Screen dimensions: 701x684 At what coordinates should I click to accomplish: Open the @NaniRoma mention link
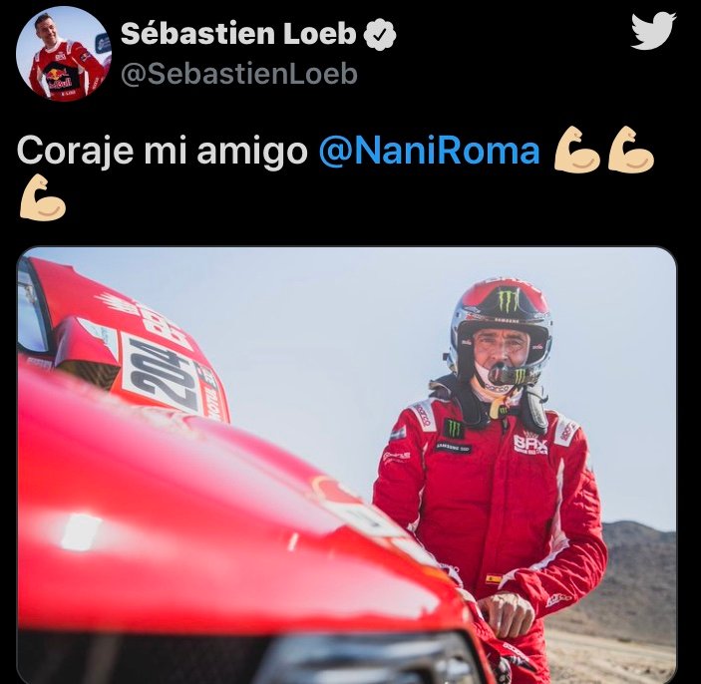(x=429, y=151)
